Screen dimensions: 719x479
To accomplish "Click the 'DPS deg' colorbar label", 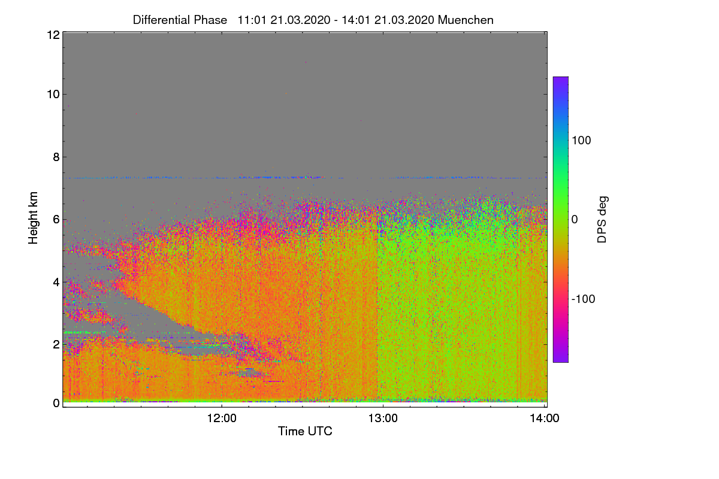I will [x=602, y=219].
